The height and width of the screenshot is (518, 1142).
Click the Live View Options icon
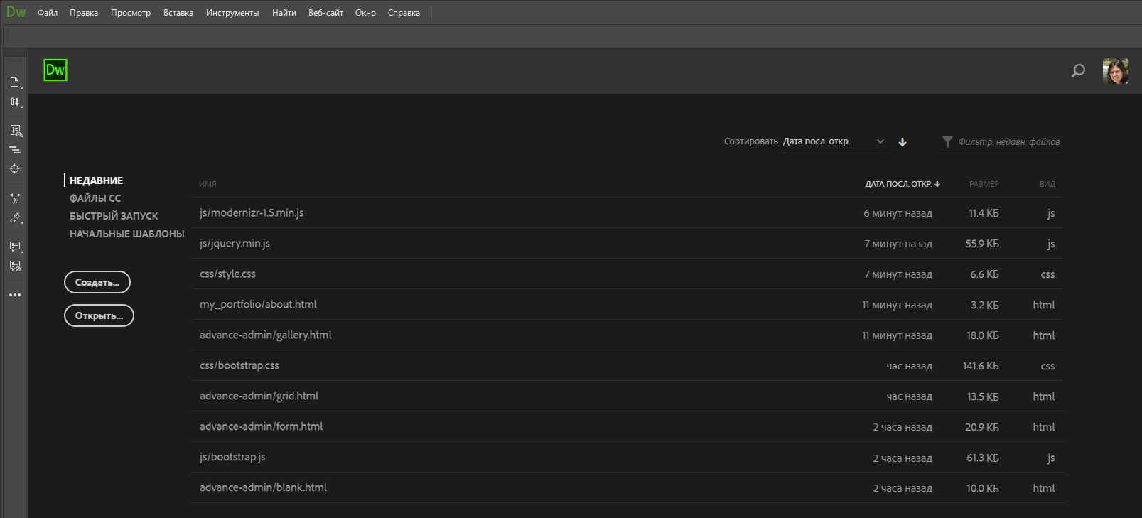point(15,131)
